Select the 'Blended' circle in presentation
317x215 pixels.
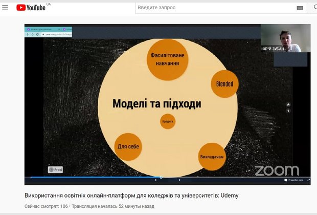[x=224, y=84]
